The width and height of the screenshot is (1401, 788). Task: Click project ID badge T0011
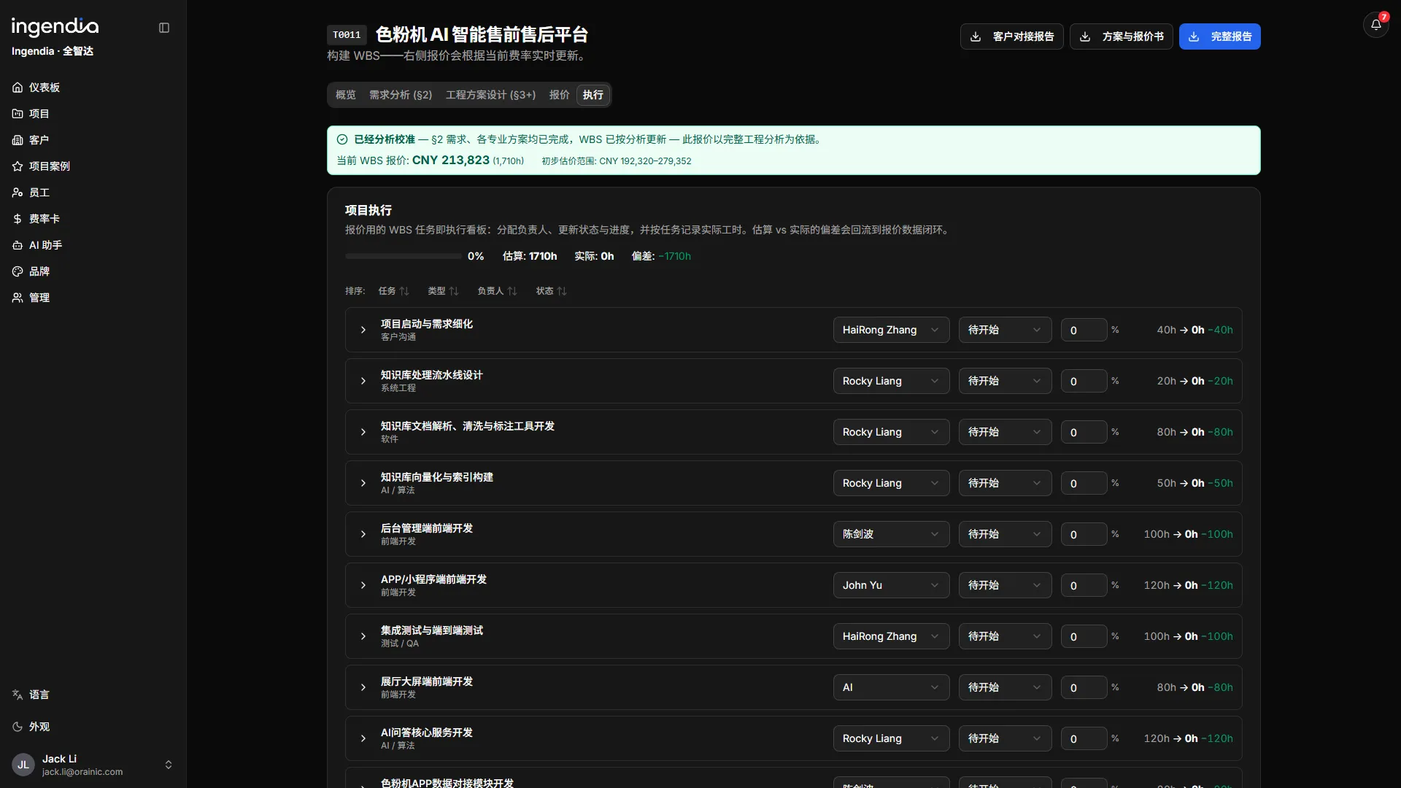click(347, 34)
